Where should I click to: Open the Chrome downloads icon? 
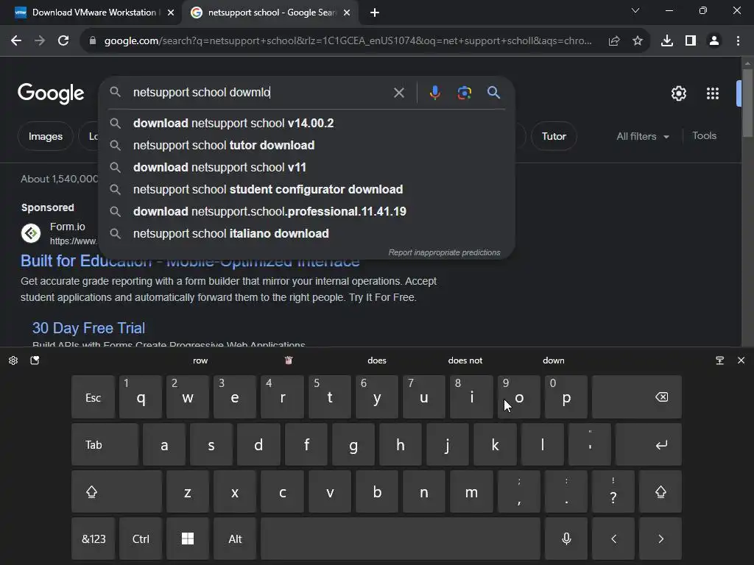667,41
